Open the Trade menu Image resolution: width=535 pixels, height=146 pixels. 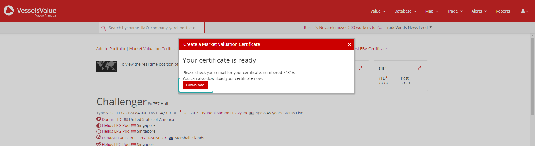[455, 11]
